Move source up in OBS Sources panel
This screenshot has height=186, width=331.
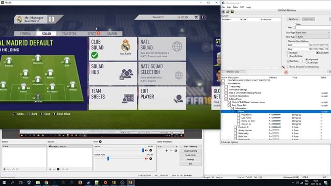[x=63, y=169]
